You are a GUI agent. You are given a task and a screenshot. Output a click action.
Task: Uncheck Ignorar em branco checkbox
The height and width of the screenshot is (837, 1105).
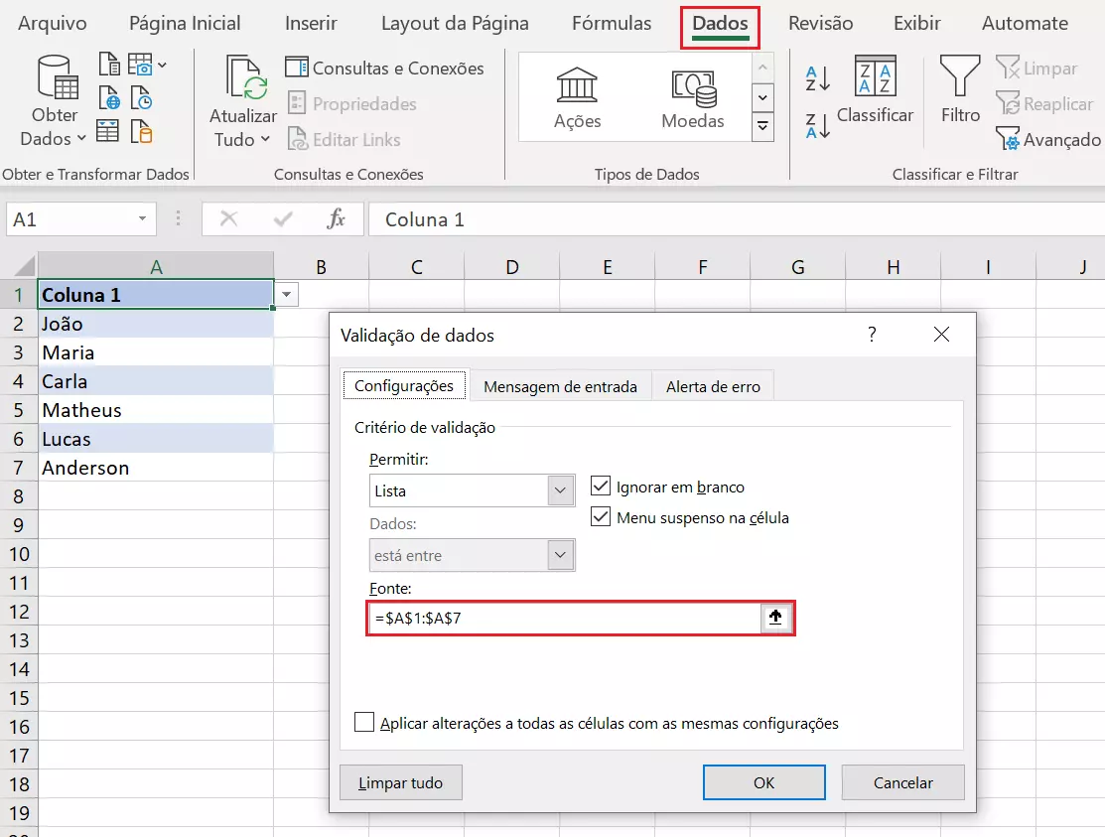[x=600, y=487]
